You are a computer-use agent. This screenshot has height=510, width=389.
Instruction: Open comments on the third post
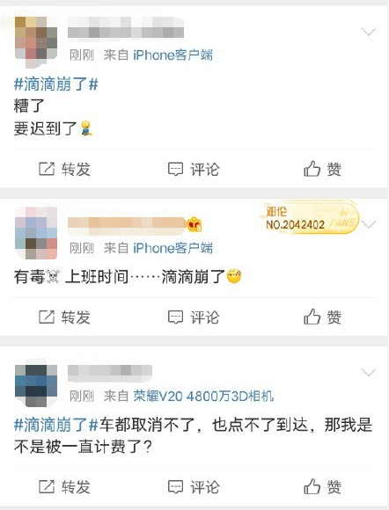coord(194,487)
